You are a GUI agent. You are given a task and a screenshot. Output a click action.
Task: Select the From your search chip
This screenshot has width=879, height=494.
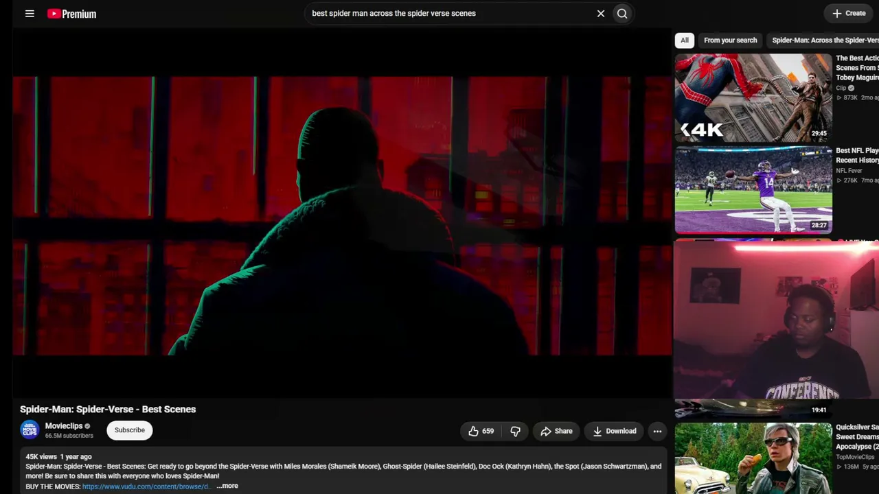(x=730, y=40)
